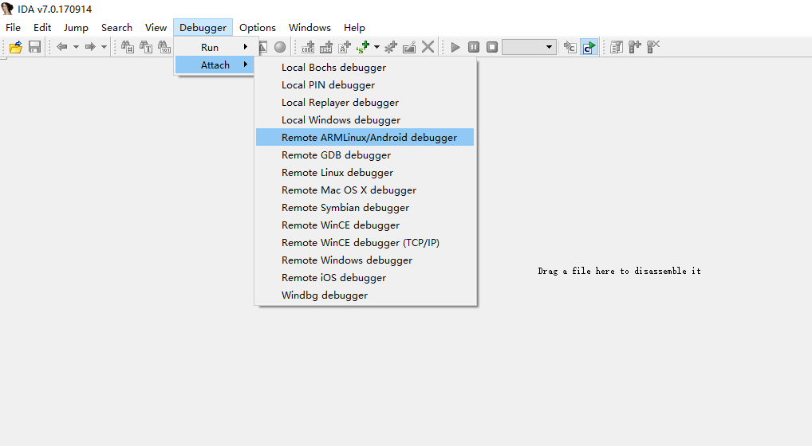Open the Edit menu
Viewport: 812px width, 446px height.
click(42, 27)
